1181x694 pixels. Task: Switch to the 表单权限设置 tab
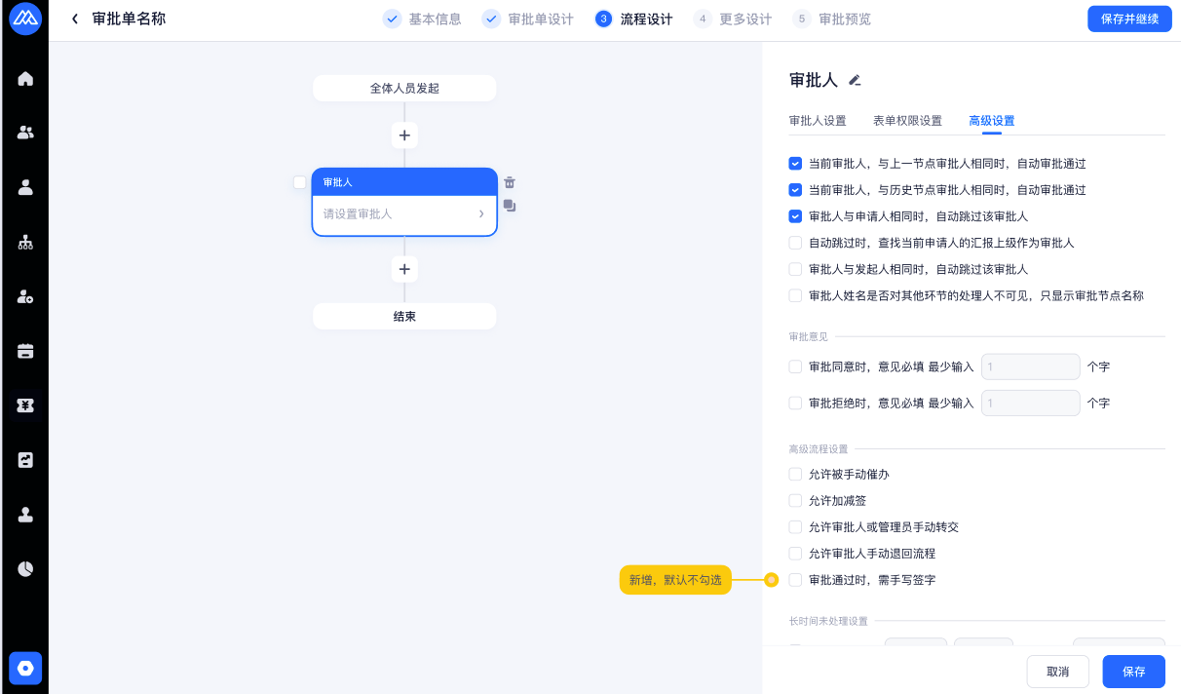click(x=906, y=121)
